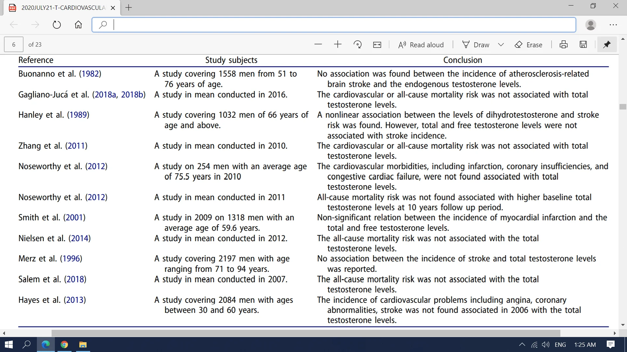627x352 pixels.
Task: Reload the page with refresh icon
Action: (x=57, y=25)
